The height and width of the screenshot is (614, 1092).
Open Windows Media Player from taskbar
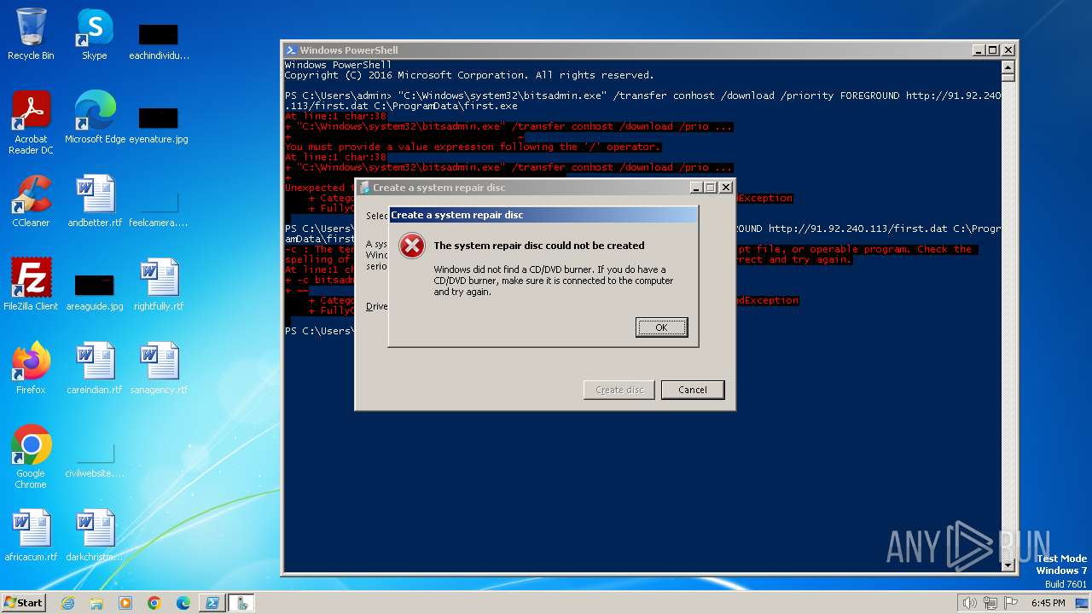click(125, 603)
